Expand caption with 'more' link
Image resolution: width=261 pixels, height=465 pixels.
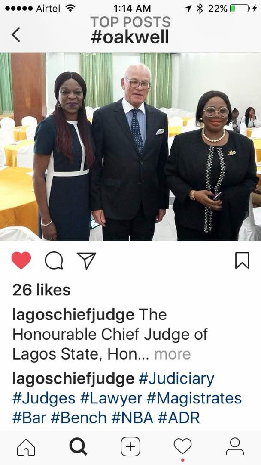[173, 354]
